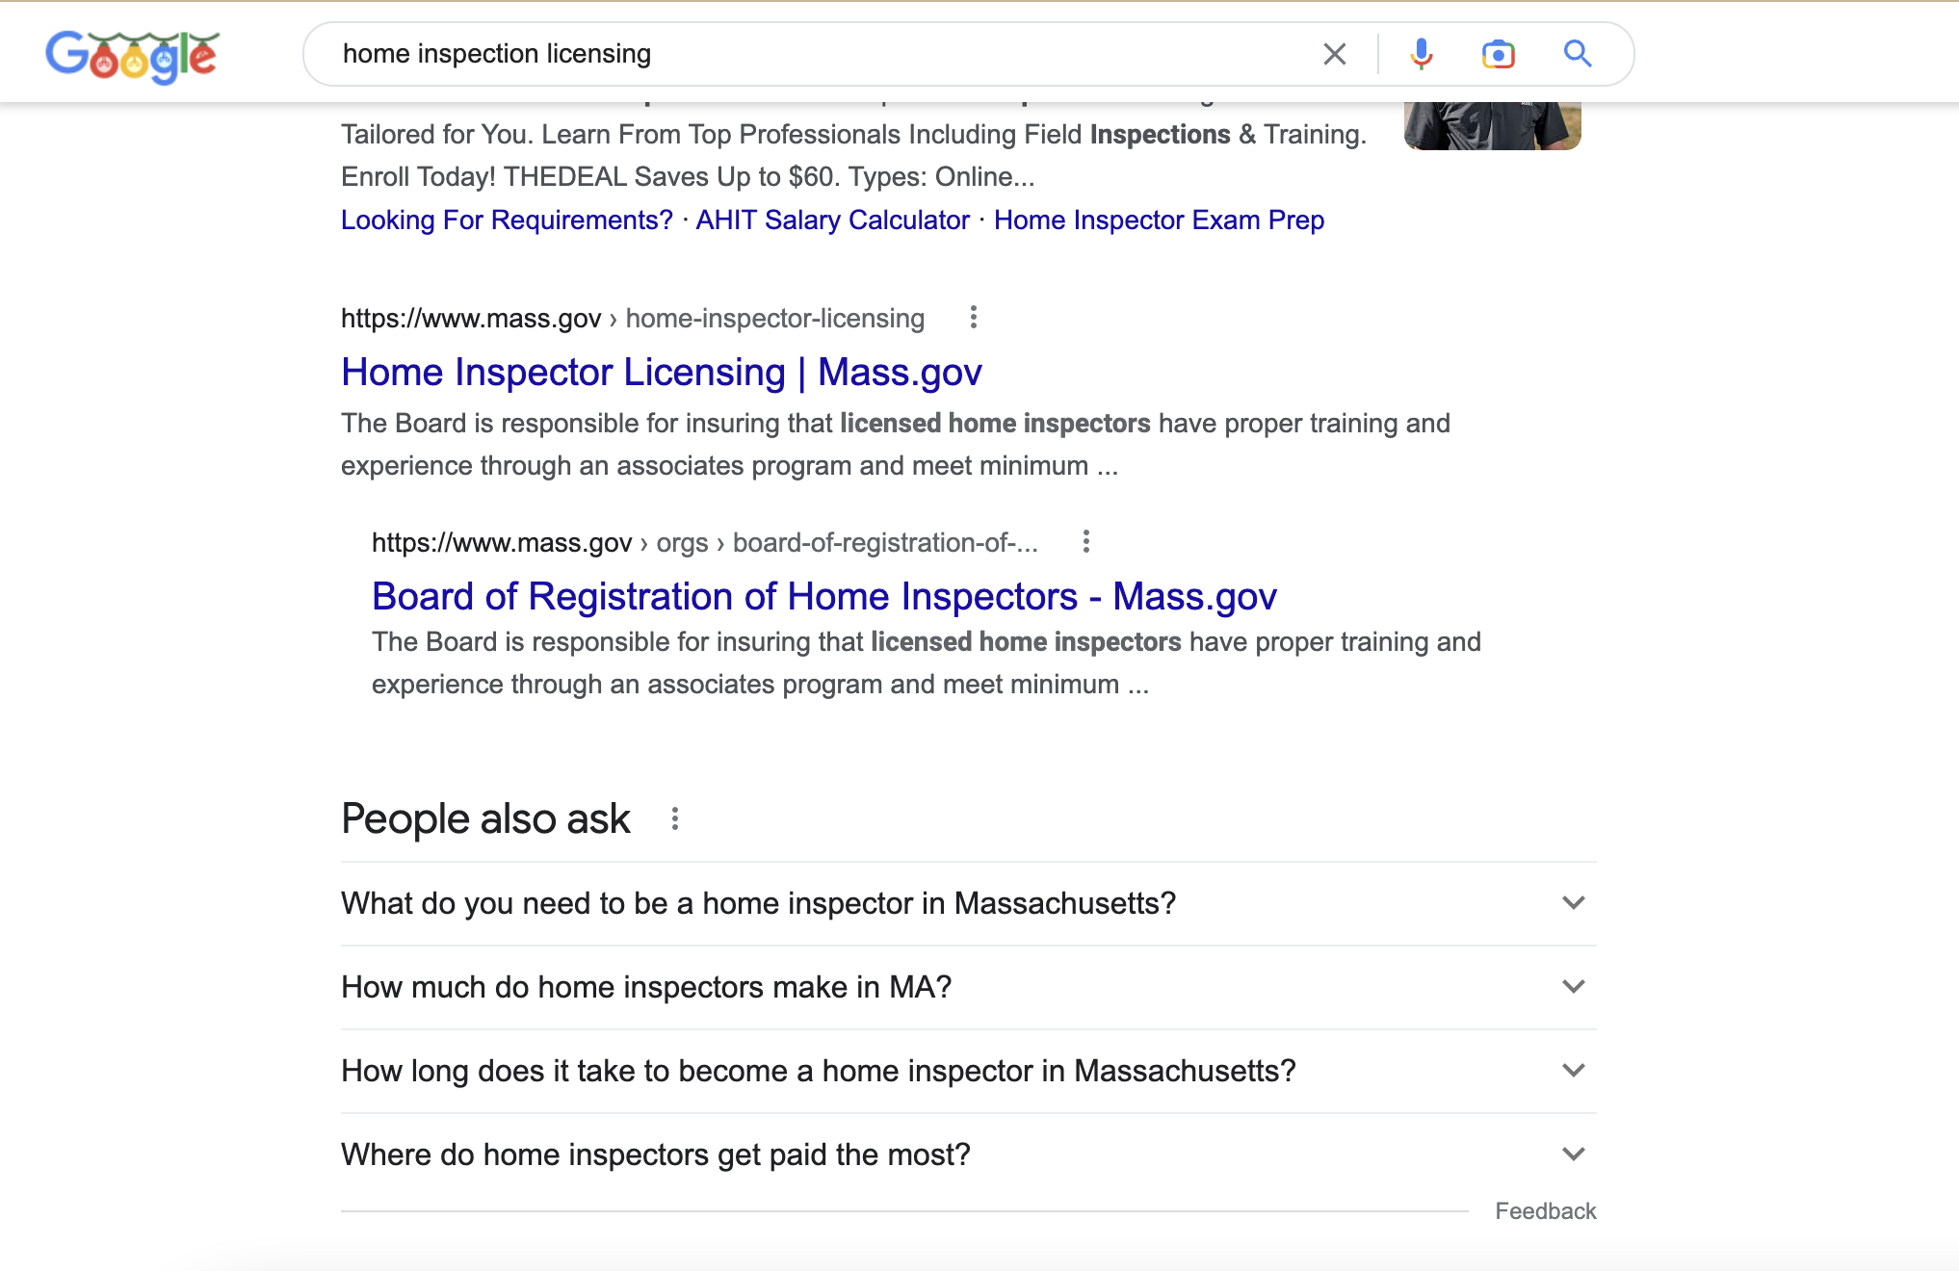
Task: Open search by image camera icon
Action: 1499,54
